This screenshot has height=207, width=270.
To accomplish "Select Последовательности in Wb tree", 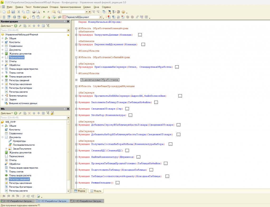I will [24, 145].
